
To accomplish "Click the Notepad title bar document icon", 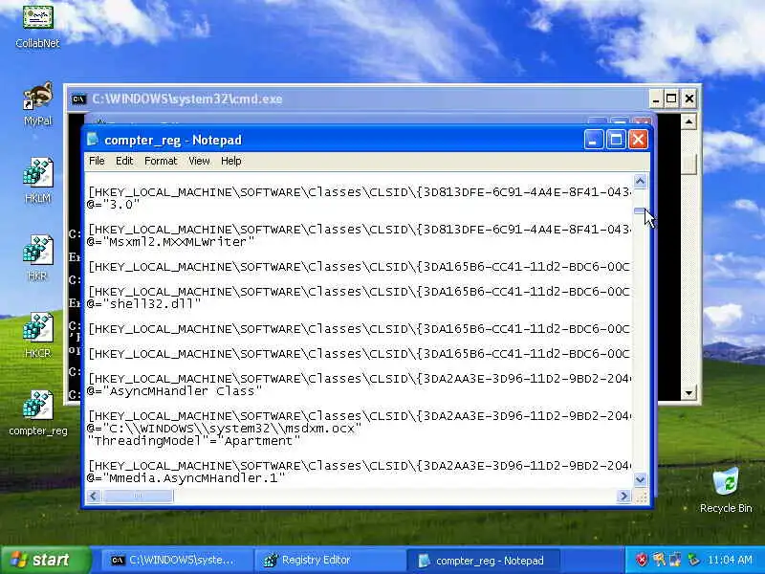I will [93, 140].
